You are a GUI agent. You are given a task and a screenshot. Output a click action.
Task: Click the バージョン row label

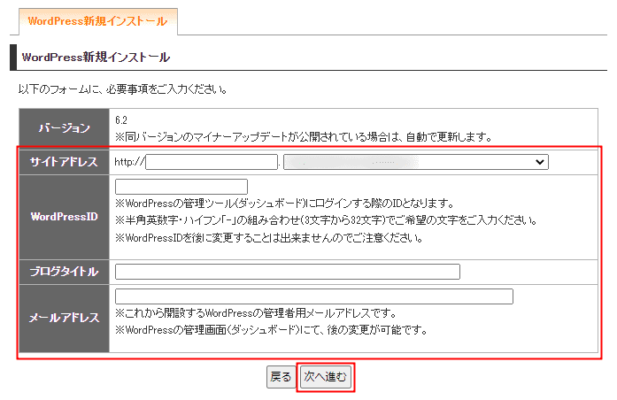click(x=64, y=127)
